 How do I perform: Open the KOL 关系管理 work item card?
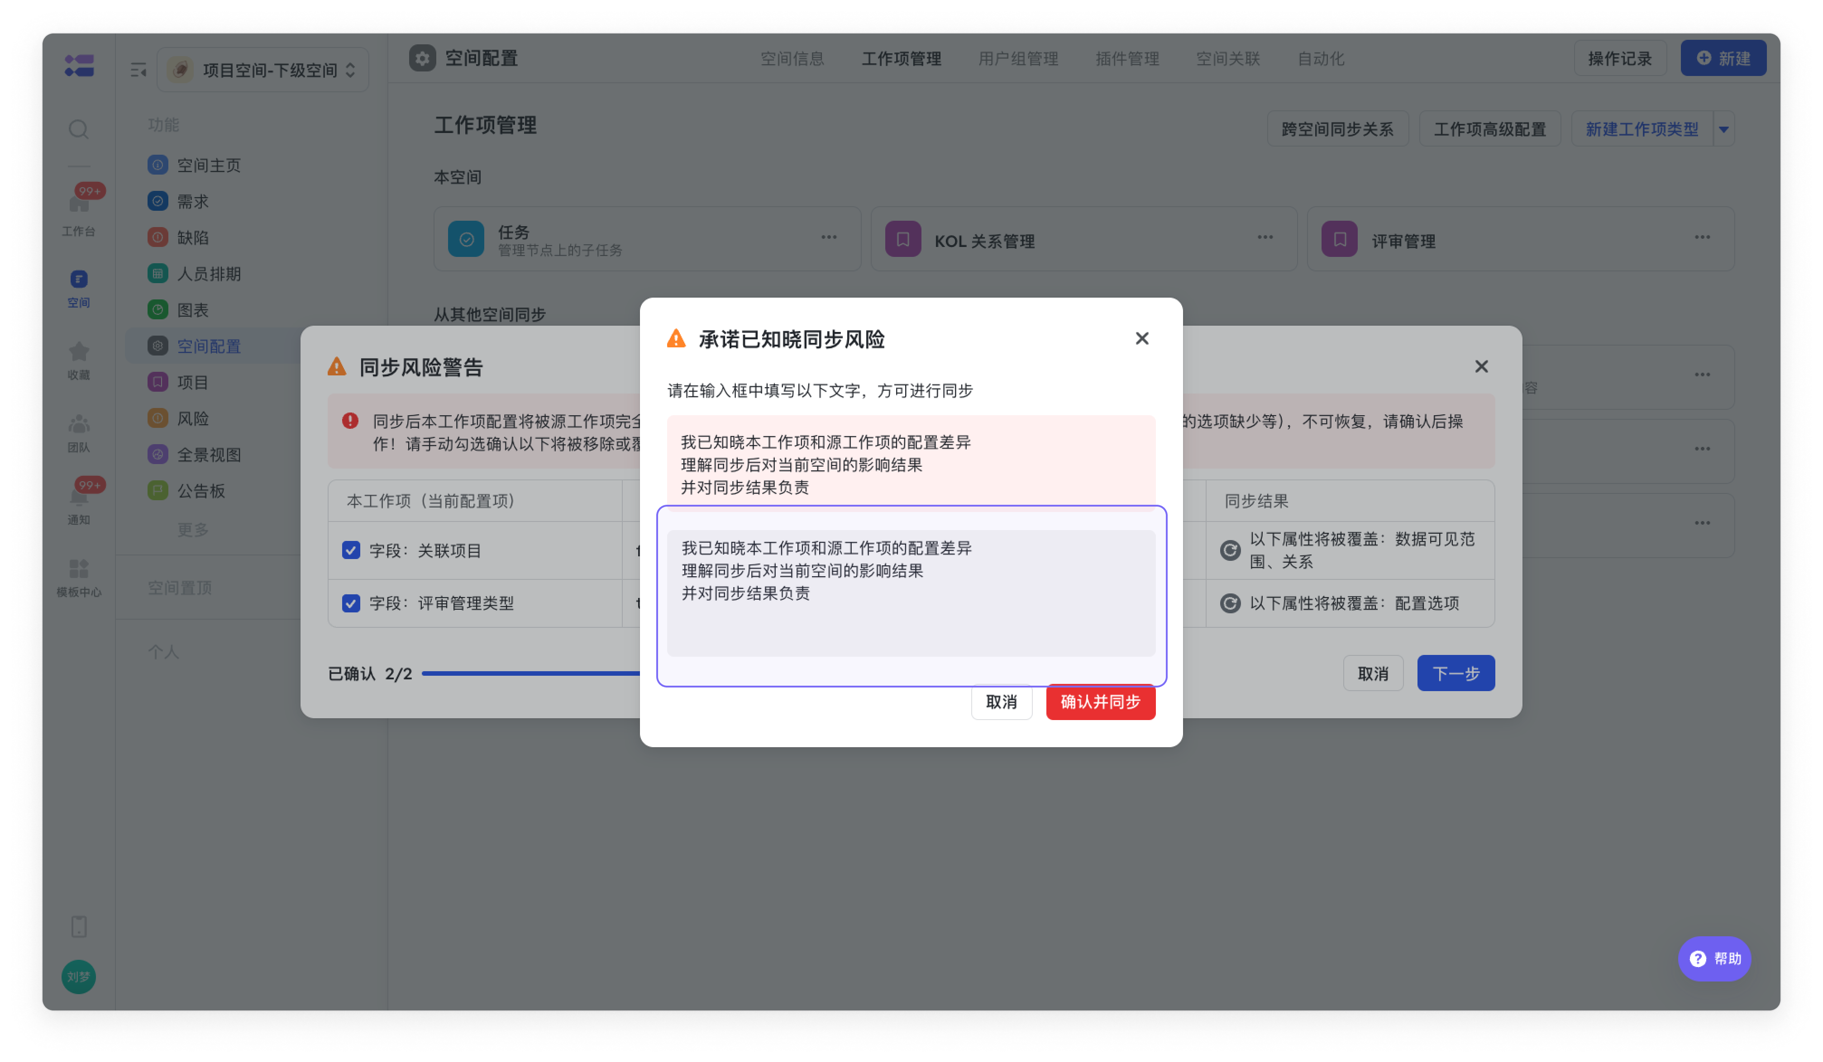point(1083,239)
